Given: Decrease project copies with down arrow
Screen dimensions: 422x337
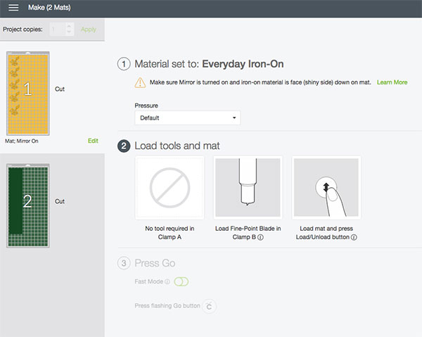Looking at the screenshot, I should (x=69, y=32).
